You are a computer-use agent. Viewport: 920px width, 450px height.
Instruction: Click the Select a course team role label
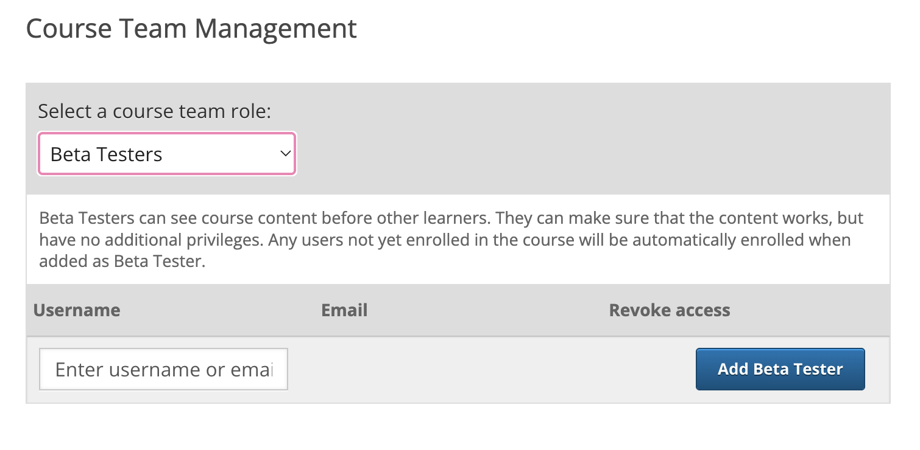pyautogui.click(x=155, y=111)
